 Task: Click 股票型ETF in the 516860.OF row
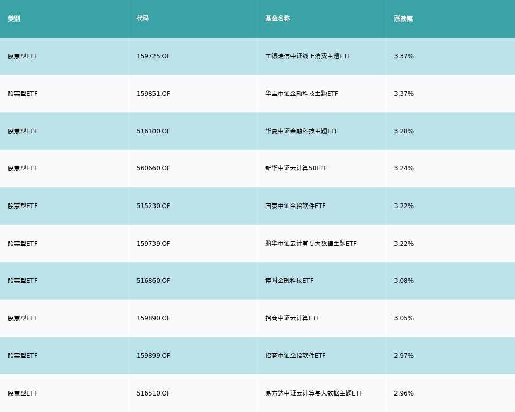(x=23, y=281)
